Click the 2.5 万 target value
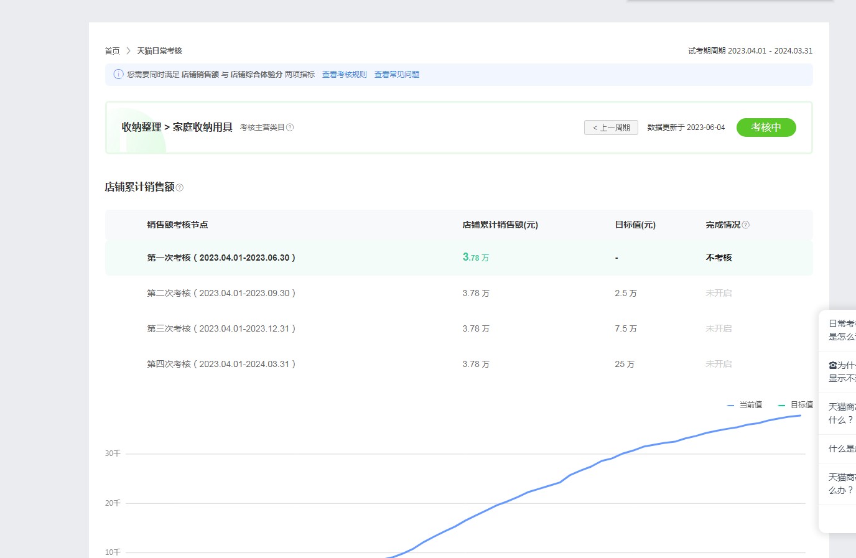Viewport: 856px width, 558px height. point(626,293)
